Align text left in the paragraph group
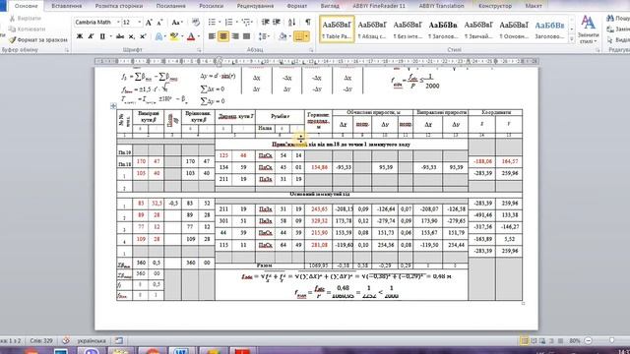The image size is (630, 354). 212,36
